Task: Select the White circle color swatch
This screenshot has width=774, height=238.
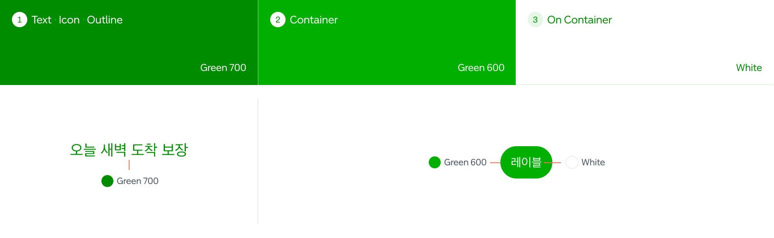Action: point(572,162)
